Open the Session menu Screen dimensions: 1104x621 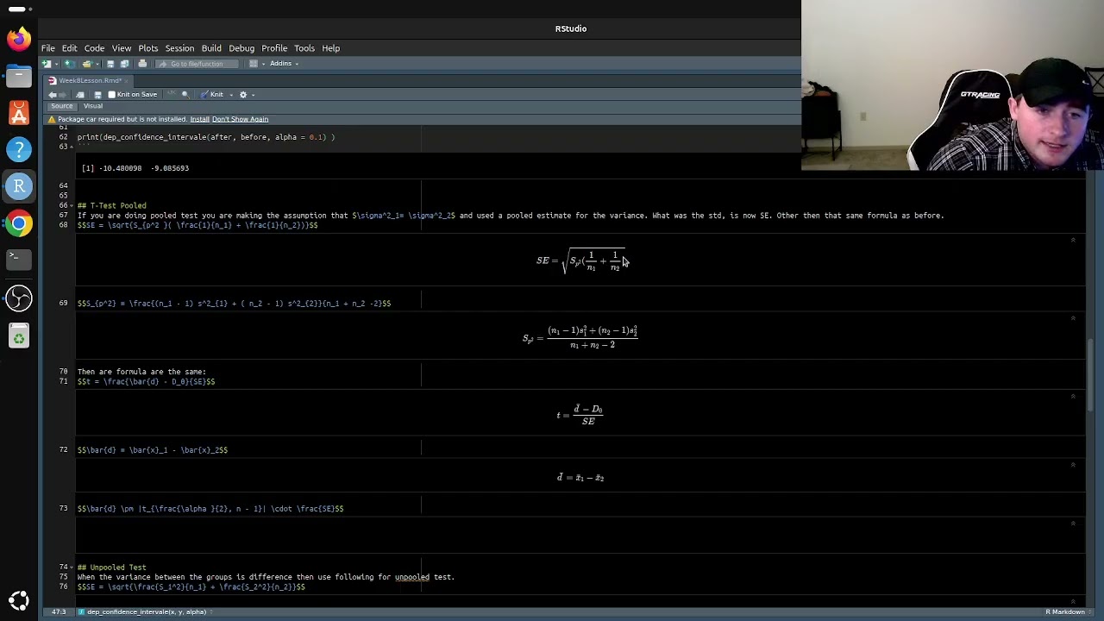(x=179, y=48)
